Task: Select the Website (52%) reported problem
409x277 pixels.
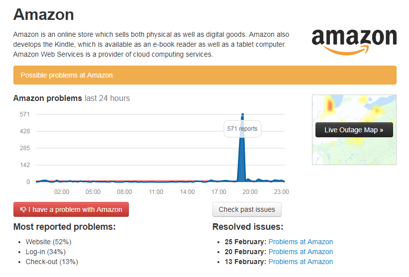Action: point(49,242)
